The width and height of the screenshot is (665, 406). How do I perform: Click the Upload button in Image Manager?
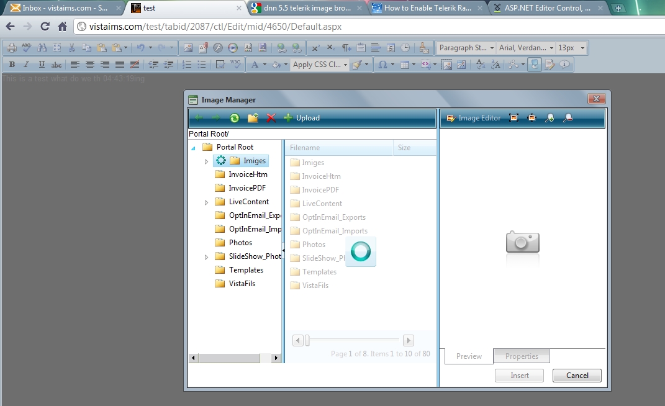302,118
